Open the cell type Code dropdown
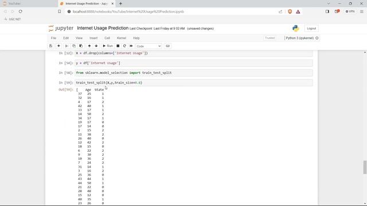This screenshot has height=206, width=367. pyautogui.click(x=149, y=46)
